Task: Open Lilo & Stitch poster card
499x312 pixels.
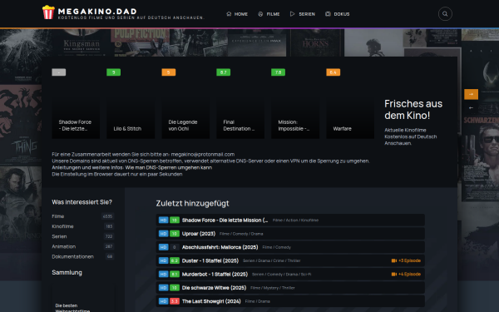Action: pyautogui.click(x=131, y=102)
